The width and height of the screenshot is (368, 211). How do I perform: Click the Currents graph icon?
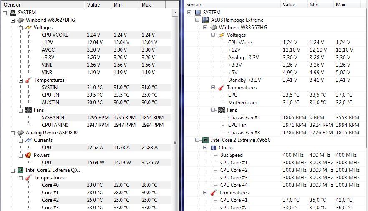click(x=28, y=140)
